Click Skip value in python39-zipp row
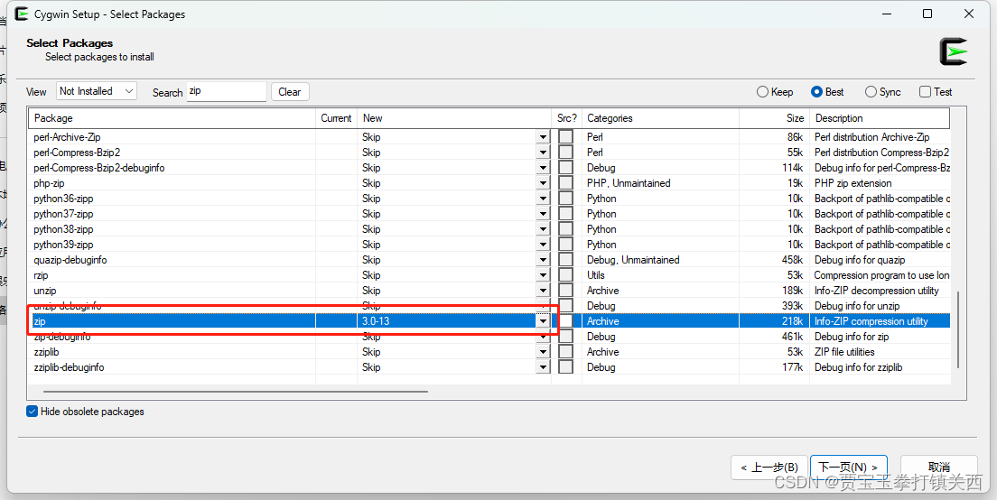Screen dimensions: 997x500 click(371, 245)
